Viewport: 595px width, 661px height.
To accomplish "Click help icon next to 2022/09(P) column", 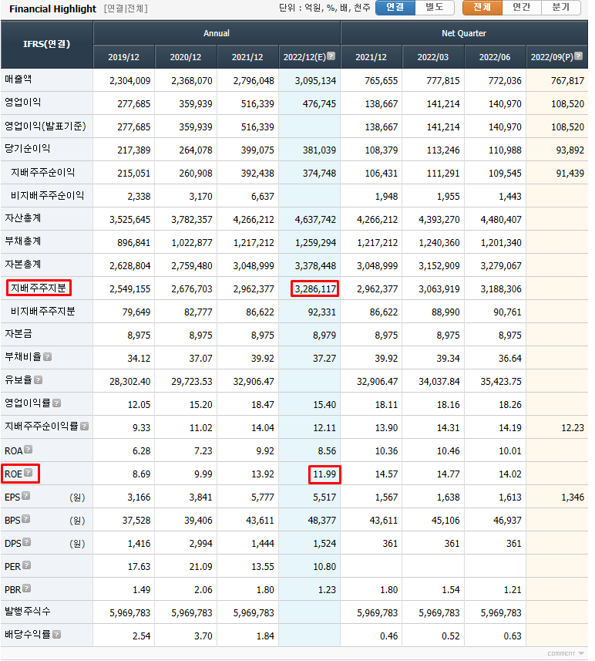I will click(x=579, y=56).
